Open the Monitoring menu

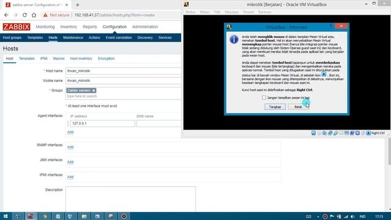pos(45,27)
